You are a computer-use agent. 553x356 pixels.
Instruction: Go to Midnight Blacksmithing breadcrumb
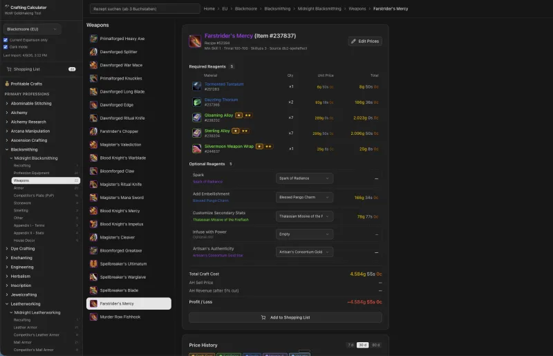319,8
